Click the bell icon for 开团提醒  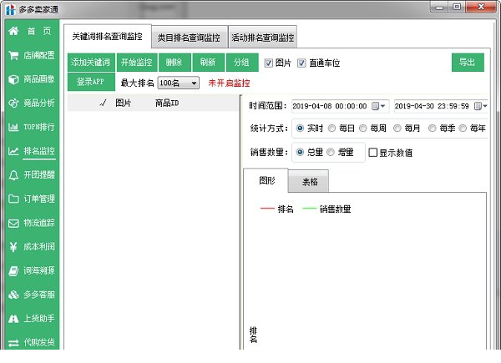[x=13, y=175]
